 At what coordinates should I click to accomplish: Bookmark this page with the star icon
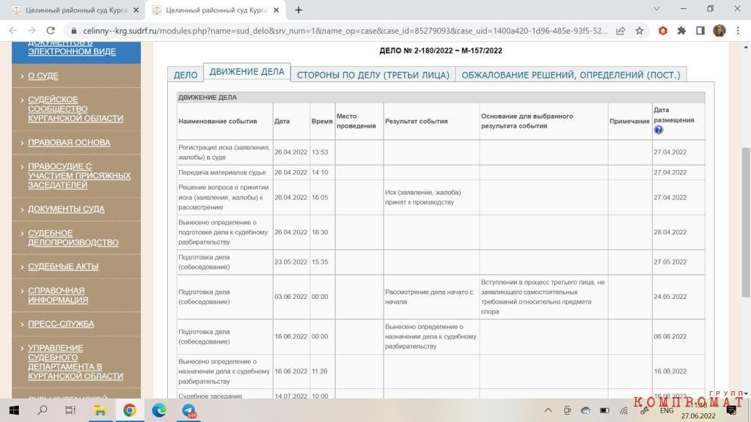pyautogui.click(x=639, y=31)
